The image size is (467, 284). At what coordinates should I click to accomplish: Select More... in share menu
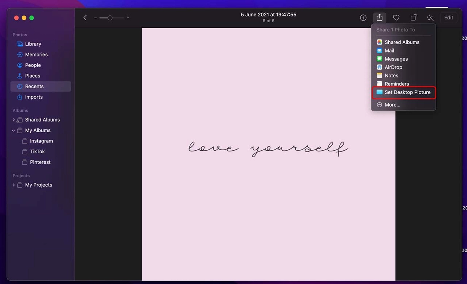click(392, 105)
